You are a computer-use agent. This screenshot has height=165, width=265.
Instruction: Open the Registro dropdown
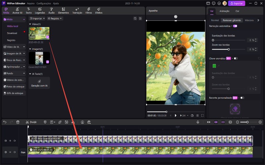(55, 18)
